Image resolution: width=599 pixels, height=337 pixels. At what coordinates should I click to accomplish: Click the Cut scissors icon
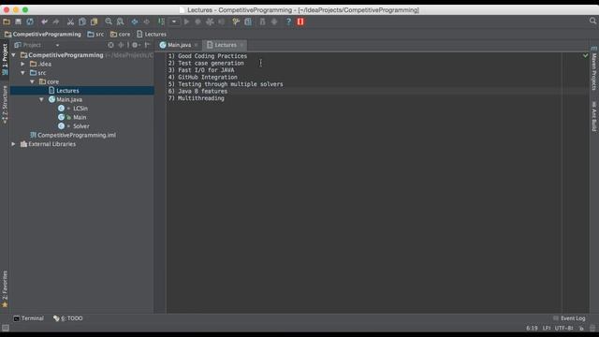(70, 22)
